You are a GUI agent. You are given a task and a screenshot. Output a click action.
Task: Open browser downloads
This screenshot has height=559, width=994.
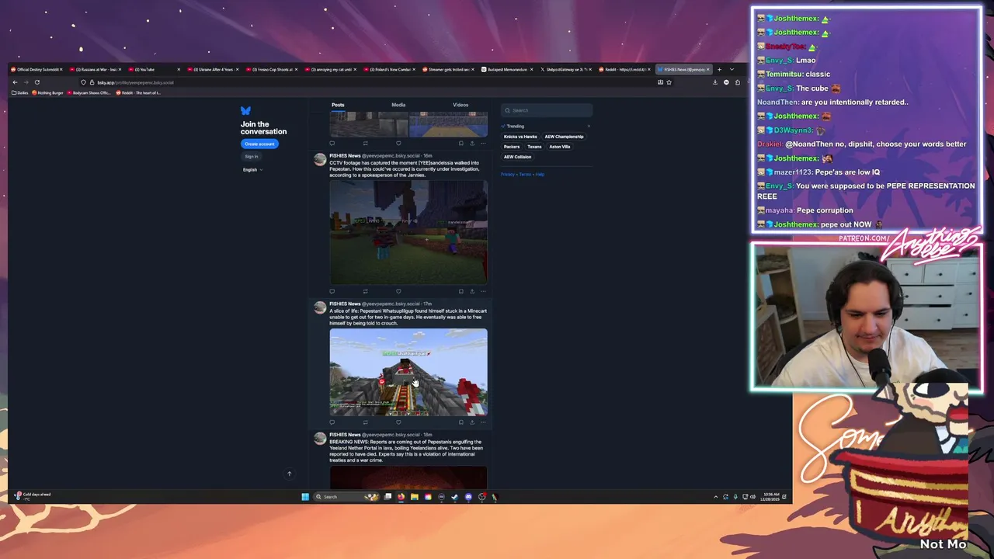tap(715, 82)
